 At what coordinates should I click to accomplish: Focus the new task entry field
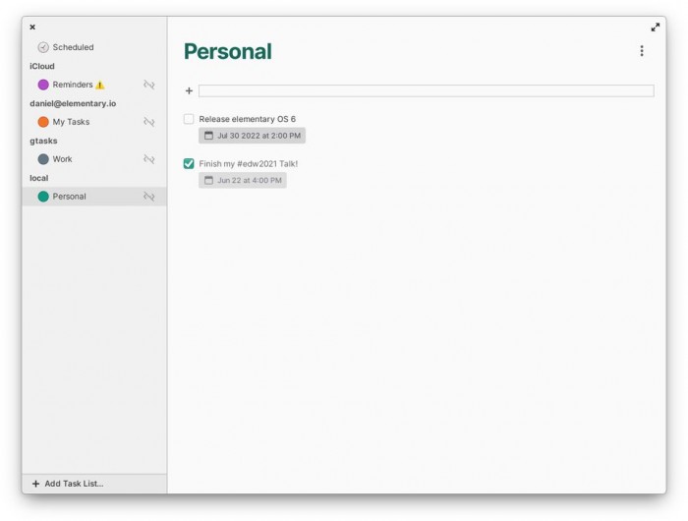[426, 90]
